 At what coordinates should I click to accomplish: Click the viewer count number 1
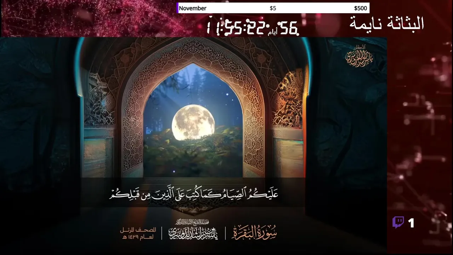411,223
